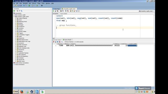168x94 pixels.
Task: Expand the OracleXE_11gR2 connection node
Action: [14, 15]
